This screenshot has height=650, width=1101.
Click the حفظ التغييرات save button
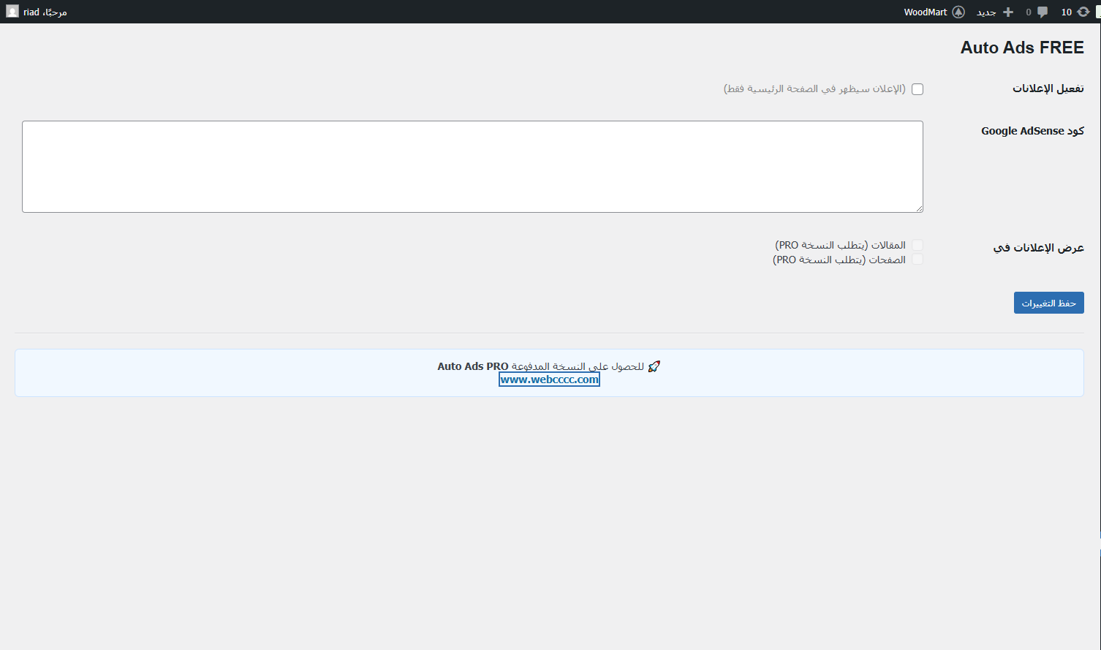pyautogui.click(x=1048, y=303)
